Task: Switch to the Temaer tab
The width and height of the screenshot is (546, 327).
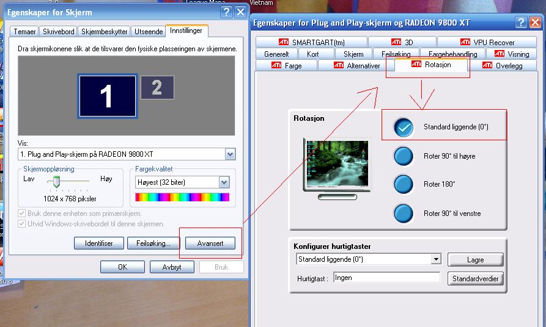Action: point(24,32)
